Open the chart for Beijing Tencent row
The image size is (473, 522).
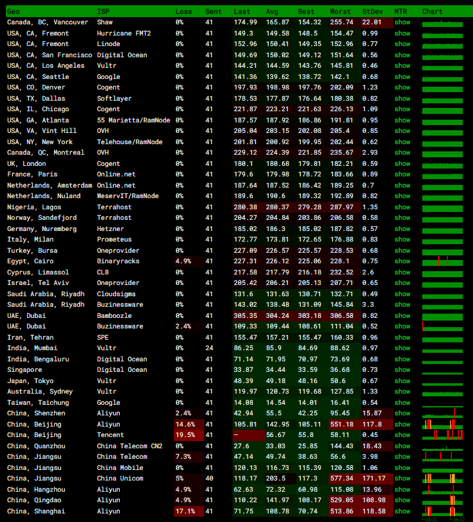click(442, 434)
